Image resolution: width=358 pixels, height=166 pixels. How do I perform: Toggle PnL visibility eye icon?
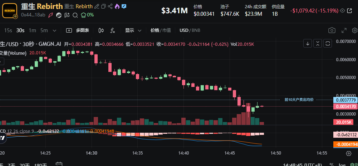click(x=342, y=10)
